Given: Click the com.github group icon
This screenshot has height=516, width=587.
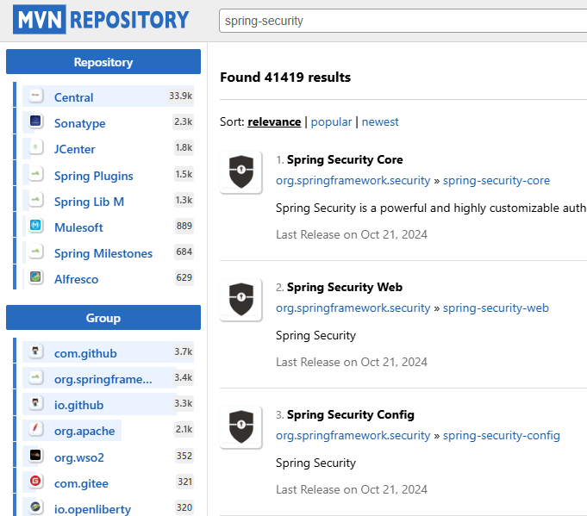Looking at the screenshot, I should point(35,351).
